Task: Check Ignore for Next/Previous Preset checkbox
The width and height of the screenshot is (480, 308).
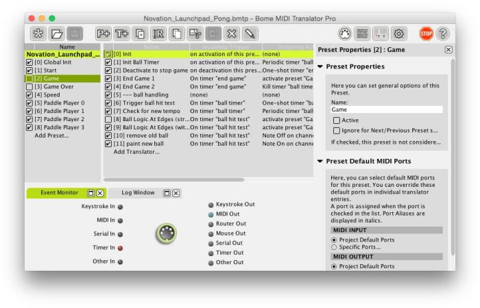Action: [337, 131]
